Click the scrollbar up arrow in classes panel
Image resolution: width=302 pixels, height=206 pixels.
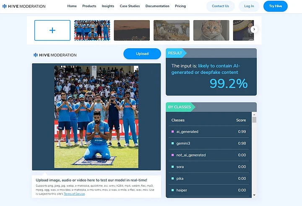254,115
